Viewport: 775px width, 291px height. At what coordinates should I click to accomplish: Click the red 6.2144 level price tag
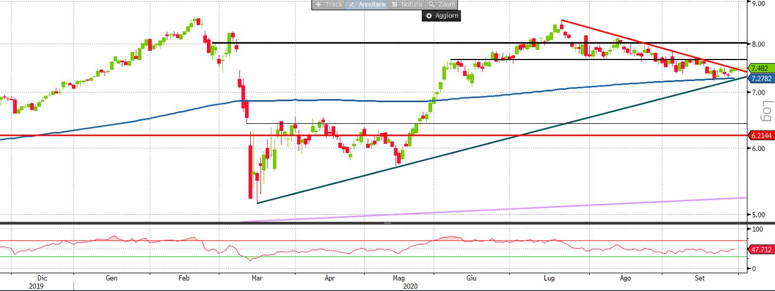click(761, 135)
